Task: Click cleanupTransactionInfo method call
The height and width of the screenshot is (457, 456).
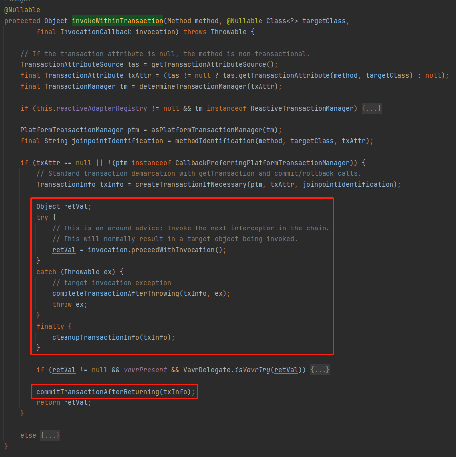Action: 96,337
